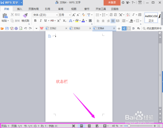
Task: Switch to web layout view in status bar
Action: 97,126
